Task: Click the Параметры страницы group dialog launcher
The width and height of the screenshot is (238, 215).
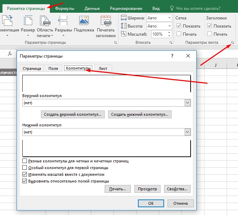Action: click(x=116, y=43)
